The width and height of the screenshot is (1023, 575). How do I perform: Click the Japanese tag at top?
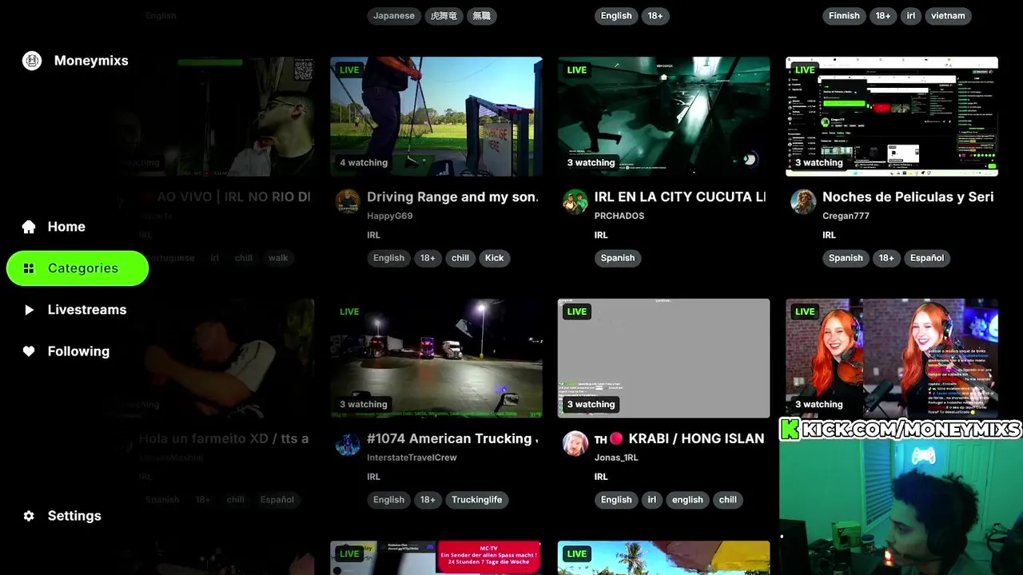pyautogui.click(x=394, y=16)
